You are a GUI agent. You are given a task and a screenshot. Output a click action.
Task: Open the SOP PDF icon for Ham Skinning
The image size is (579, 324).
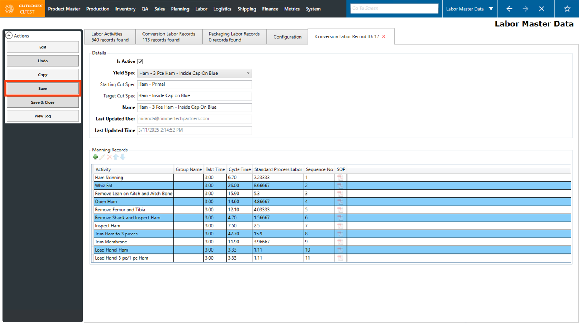click(x=340, y=178)
